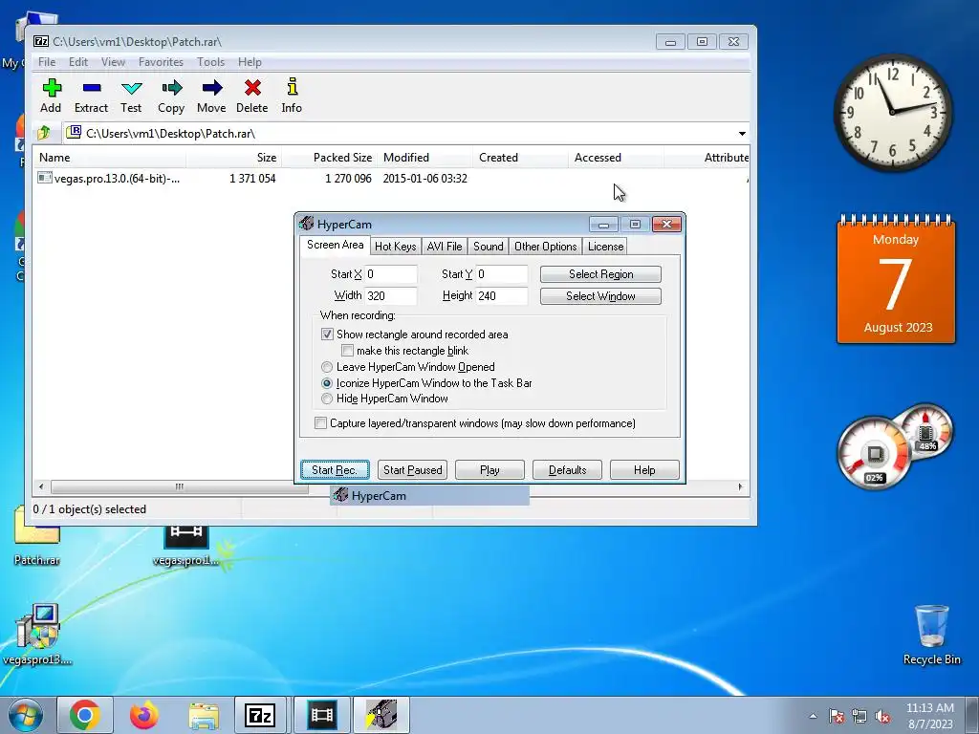Go up one folder level in 7-Zip
Viewport: 979px width, 734px height.
point(44,133)
